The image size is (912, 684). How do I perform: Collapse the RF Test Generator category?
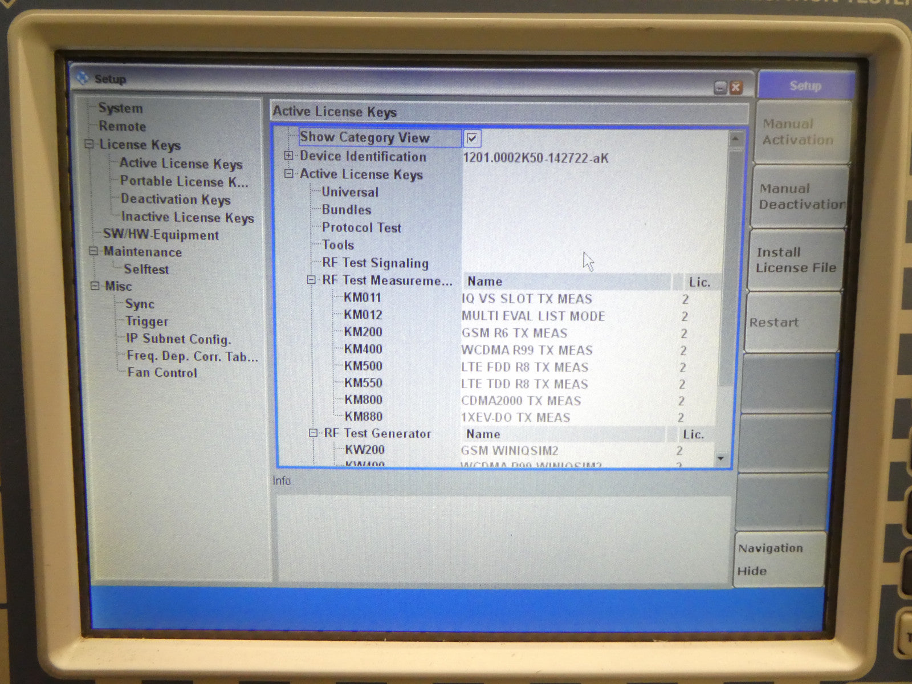[313, 433]
